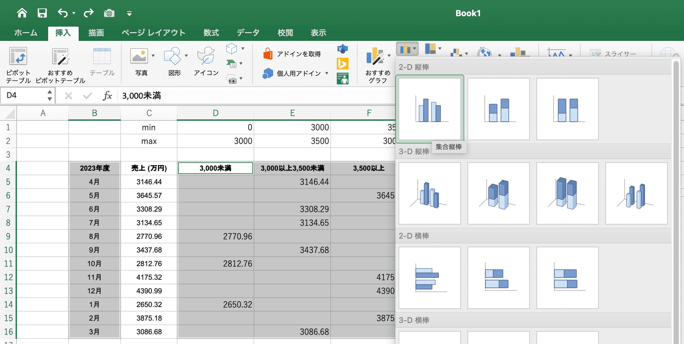Select the 3-D stacked column chart
The width and height of the screenshot is (684, 344).
pyautogui.click(x=499, y=193)
